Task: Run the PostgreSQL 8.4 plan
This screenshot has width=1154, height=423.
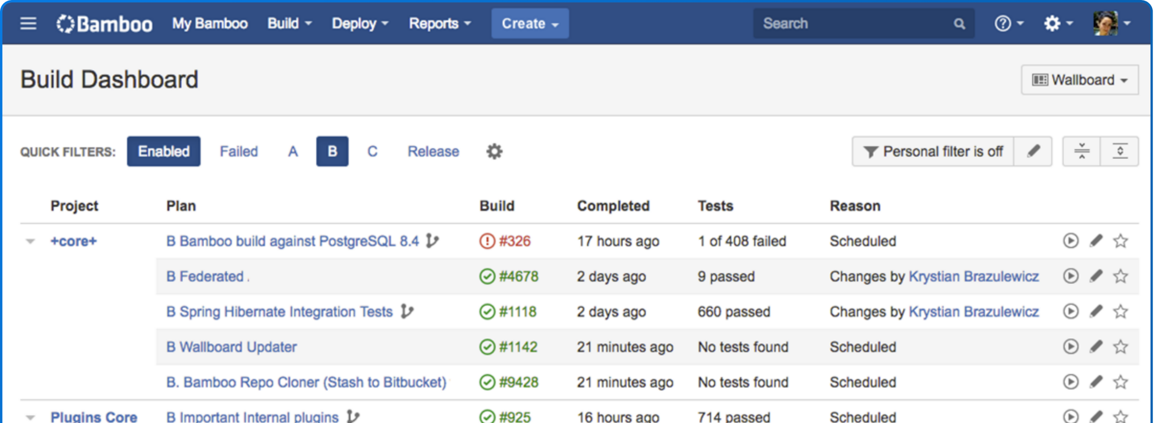Action: pyautogui.click(x=1071, y=241)
